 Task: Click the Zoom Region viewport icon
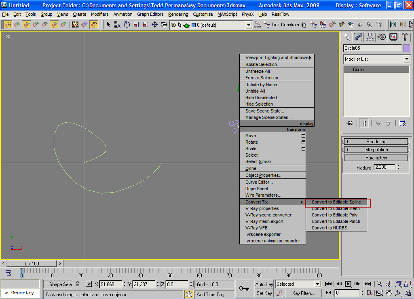pos(379,293)
